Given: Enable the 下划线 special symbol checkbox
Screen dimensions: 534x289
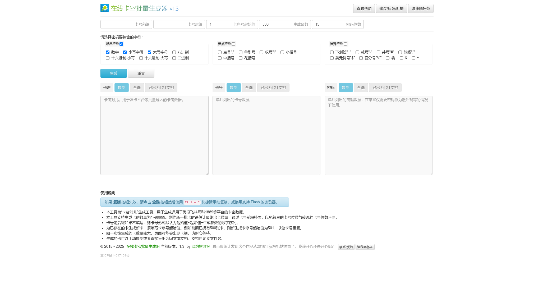Looking at the screenshot, I should click(332, 52).
